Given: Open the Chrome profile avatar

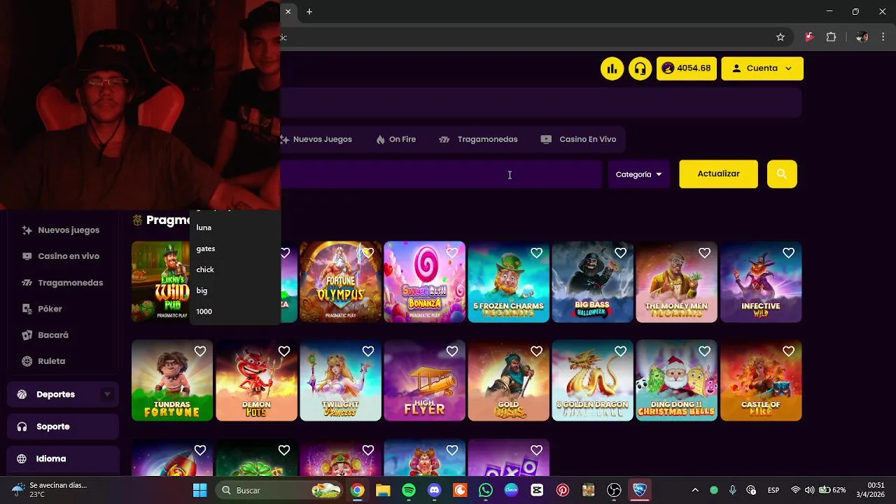Looking at the screenshot, I should click(x=862, y=37).
